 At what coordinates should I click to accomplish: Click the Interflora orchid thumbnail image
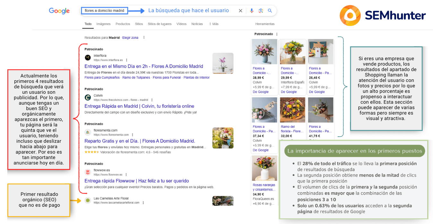coord(223,63)
